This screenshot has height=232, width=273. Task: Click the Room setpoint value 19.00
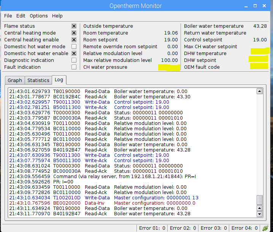point(171,39)
